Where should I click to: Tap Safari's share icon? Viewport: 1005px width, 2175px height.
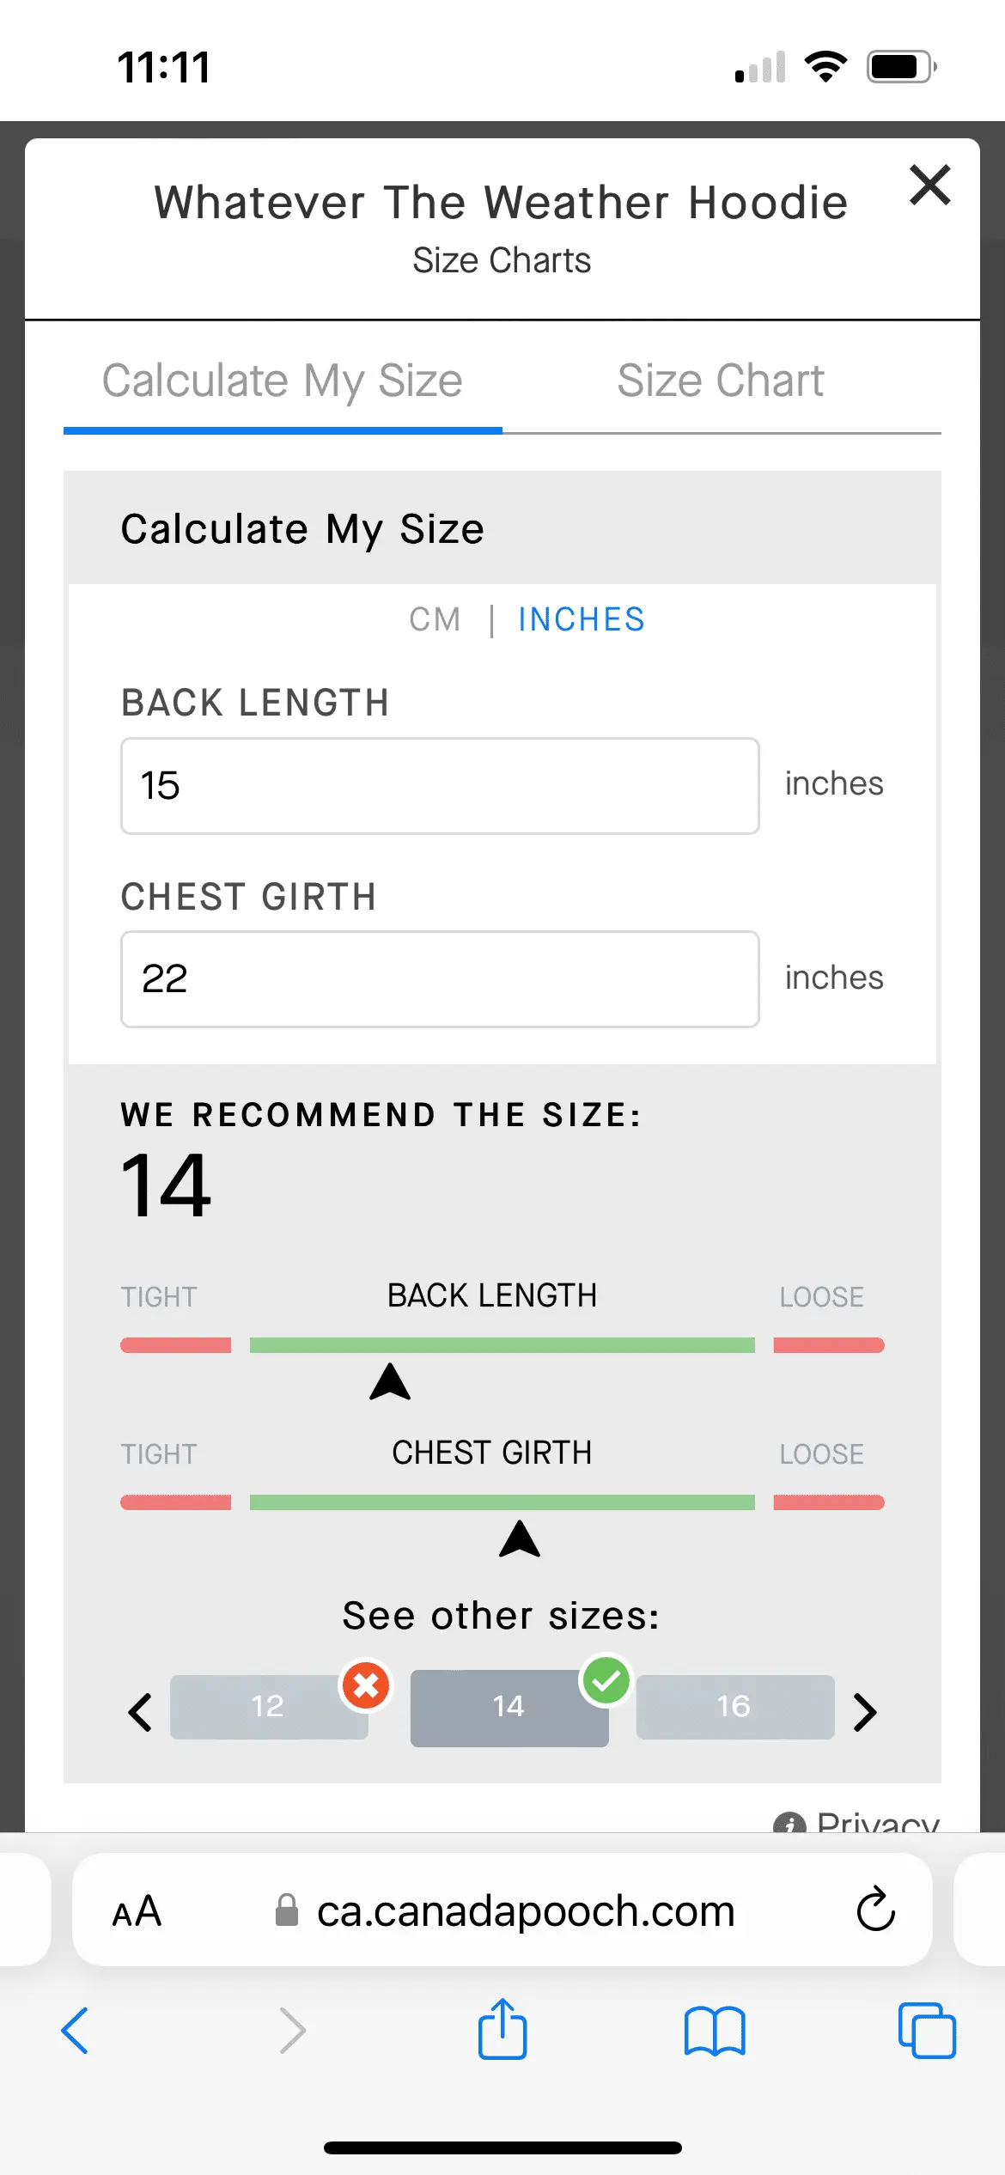point(502,2030)
